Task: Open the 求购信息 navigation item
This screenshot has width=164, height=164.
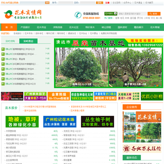Action: [x=57, y=27]
